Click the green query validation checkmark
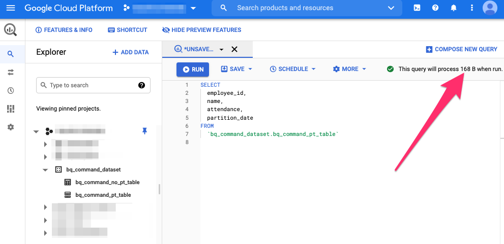 pos(390,69)
